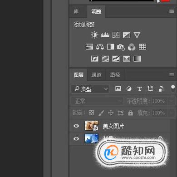
Task: Add a Vibrance adjustment
Action: coord(137,35)
